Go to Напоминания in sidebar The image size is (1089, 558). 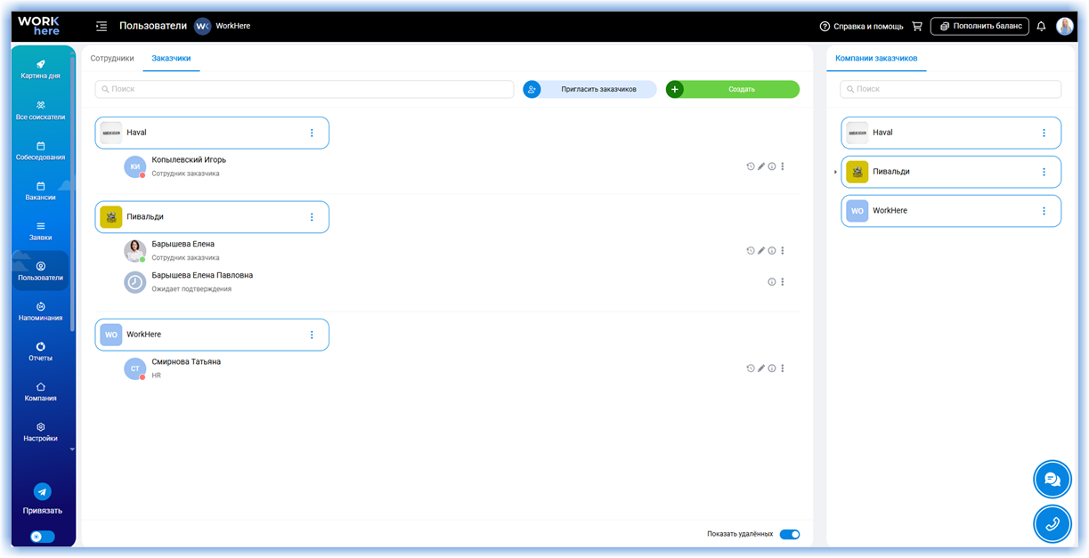pos(40,311)
